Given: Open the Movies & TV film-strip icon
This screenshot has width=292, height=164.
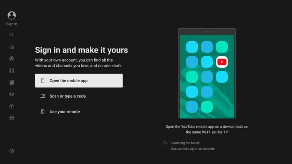Looking at the screenshot, I should tap(12, 71).
